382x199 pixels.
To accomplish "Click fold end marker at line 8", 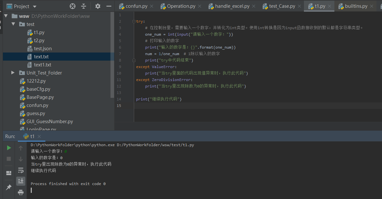I will (134, 60).
